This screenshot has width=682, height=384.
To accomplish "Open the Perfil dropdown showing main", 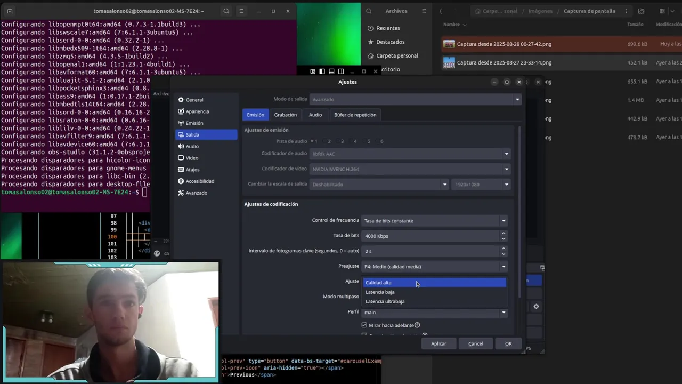I will 434,313.
